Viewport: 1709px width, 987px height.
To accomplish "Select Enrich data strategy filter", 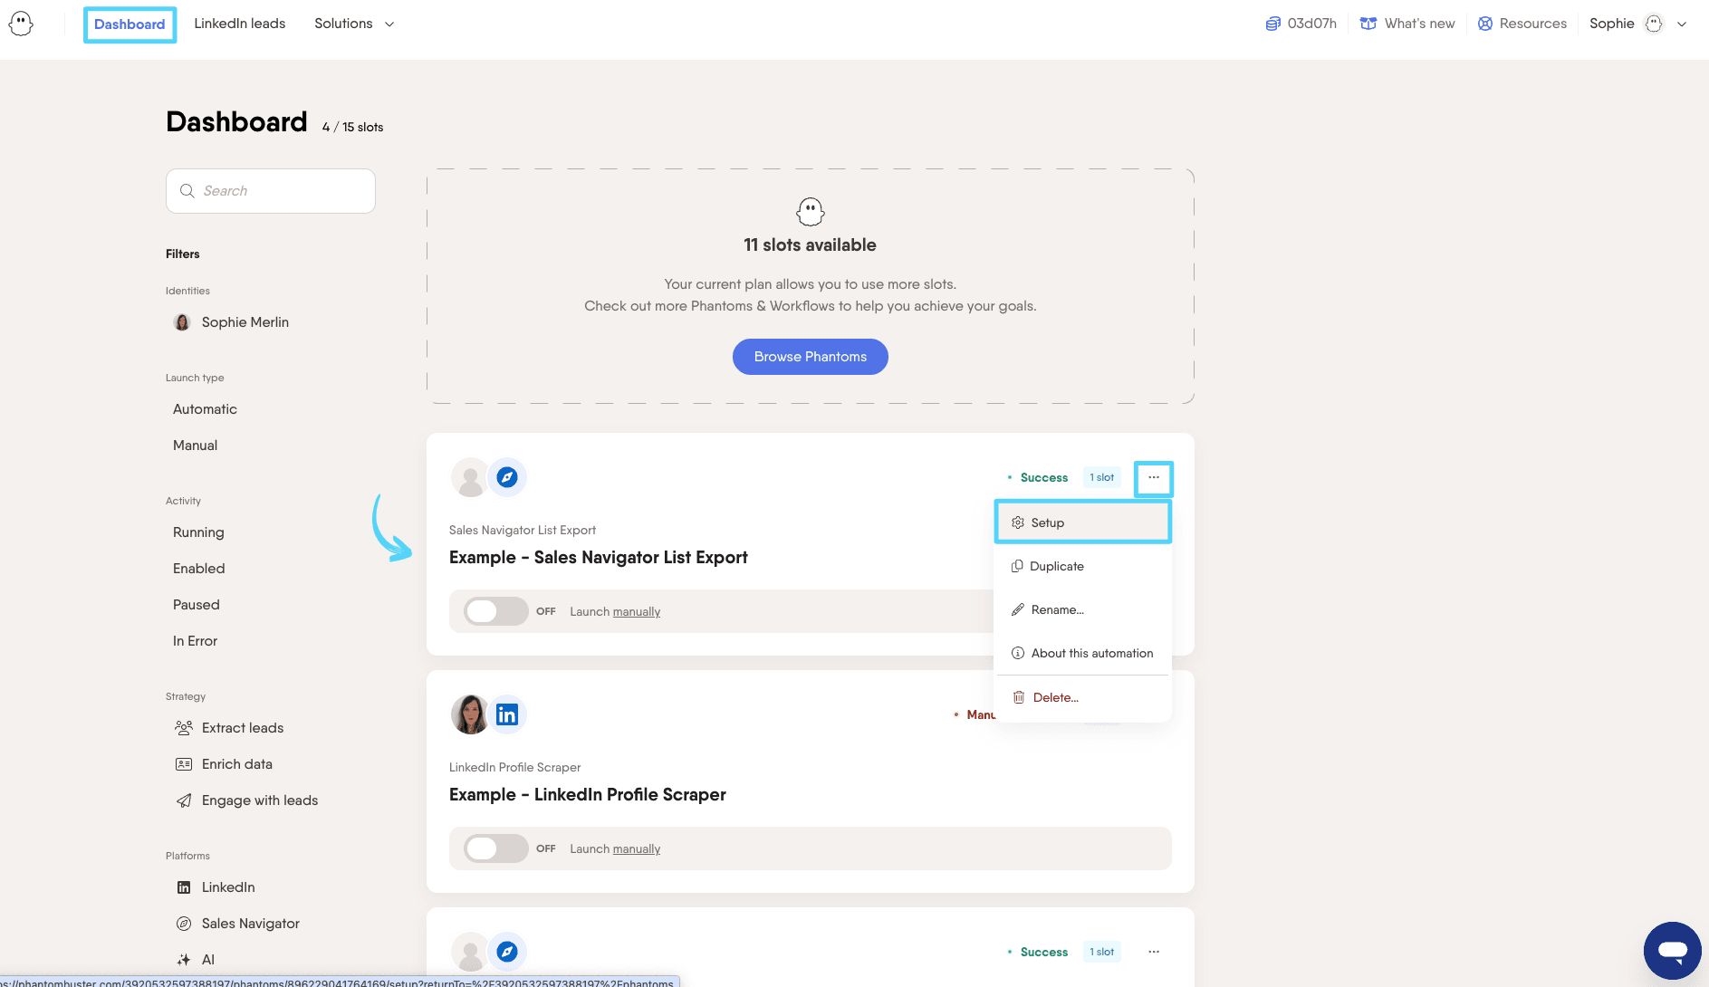I will click(236, 764).
